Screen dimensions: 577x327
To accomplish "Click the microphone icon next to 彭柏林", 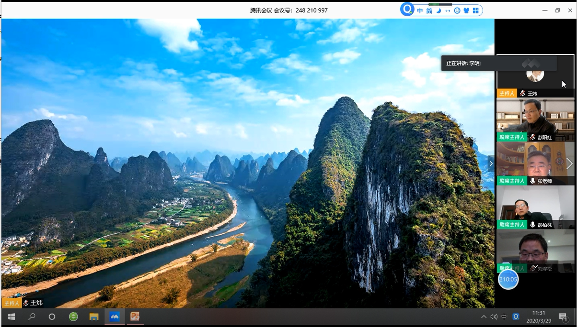I will point(532,225).
